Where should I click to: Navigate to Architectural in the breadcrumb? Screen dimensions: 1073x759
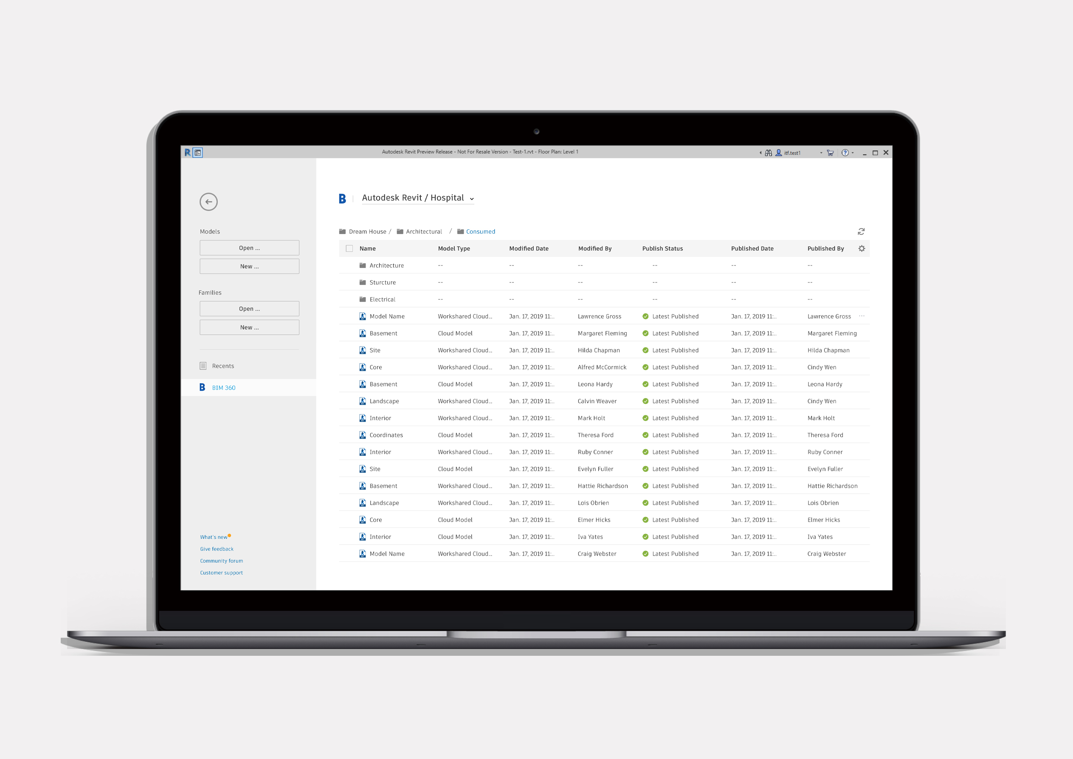[424, 231]
